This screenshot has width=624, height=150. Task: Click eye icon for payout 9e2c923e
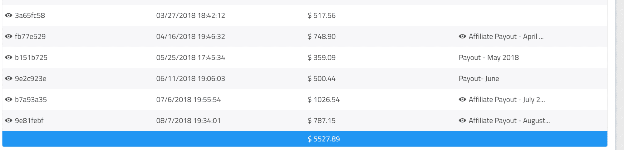8,79
